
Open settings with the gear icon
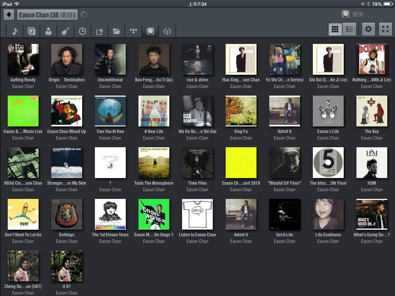point(369,29)
